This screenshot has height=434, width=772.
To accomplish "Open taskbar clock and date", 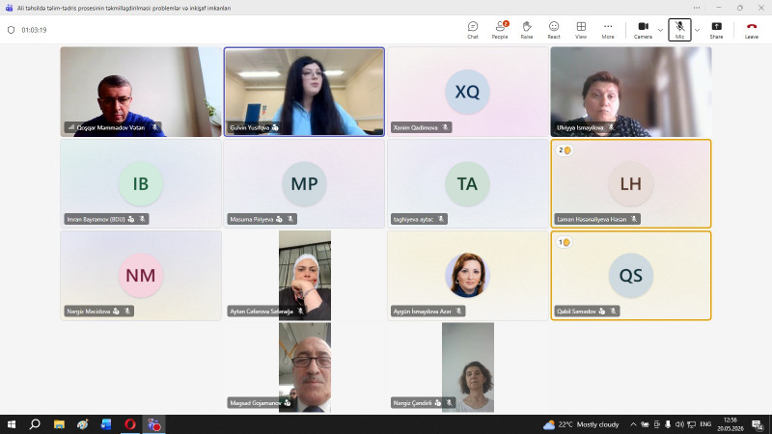I will click(731, 424).
